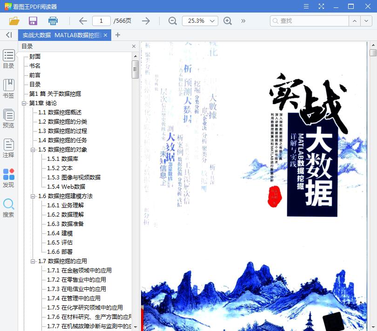Enter fullscreen mode from the title bar

[x=321, y=6]
